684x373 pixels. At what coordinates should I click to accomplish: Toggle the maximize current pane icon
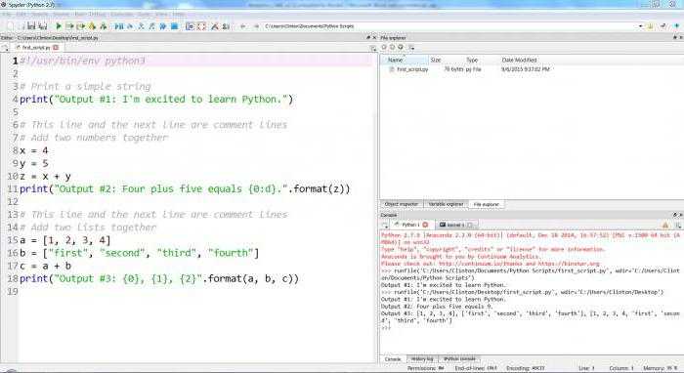coord(190,26)
